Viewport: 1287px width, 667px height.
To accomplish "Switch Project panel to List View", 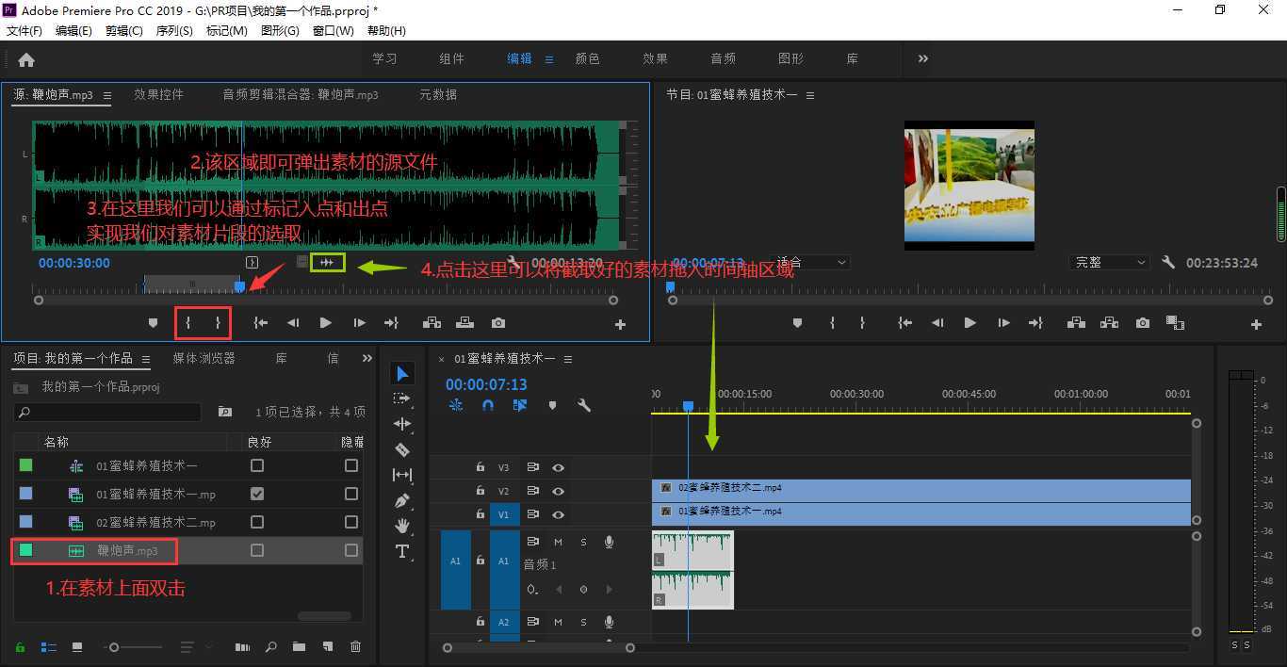I will click(48, 646).
